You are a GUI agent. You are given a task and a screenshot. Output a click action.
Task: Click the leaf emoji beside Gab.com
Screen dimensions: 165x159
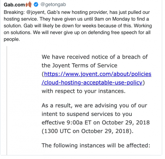28,4
